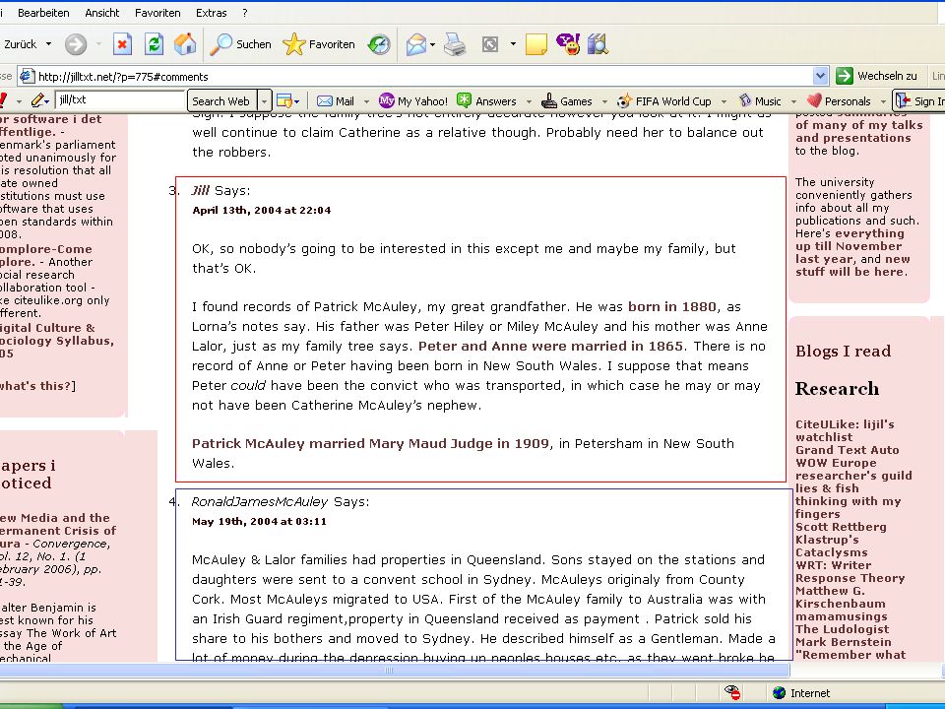Screen dimensions: 945x709
Task: Open Yahoo Answers toolbar button
Action: (487, 101)
